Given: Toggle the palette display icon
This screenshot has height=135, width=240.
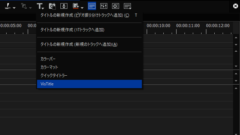Looking at the screenshot, I should point(127,6).
